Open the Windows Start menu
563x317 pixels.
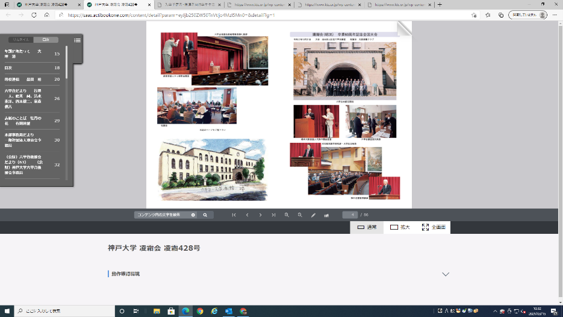[x=7, y=311]
